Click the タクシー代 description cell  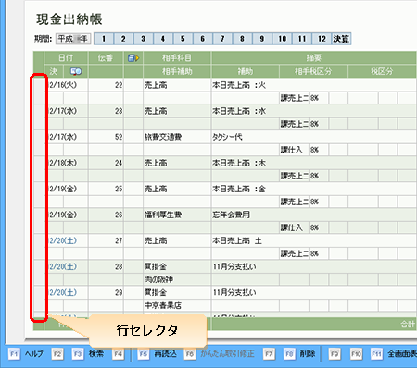pyautogui.click(x=314, y=137)
